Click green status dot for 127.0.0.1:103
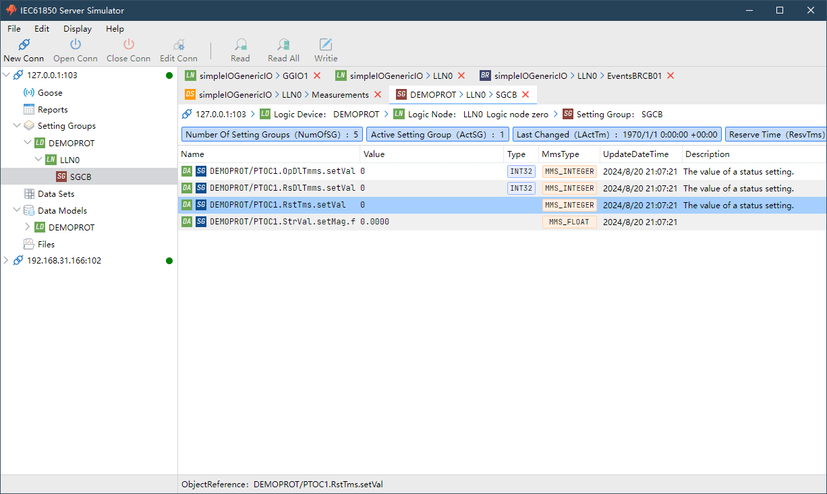 [x=169, y=75]
